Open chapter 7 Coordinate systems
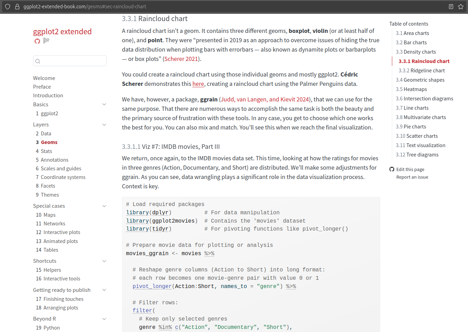Viewport: 468px width, 332px height. [x=61, y=177]
